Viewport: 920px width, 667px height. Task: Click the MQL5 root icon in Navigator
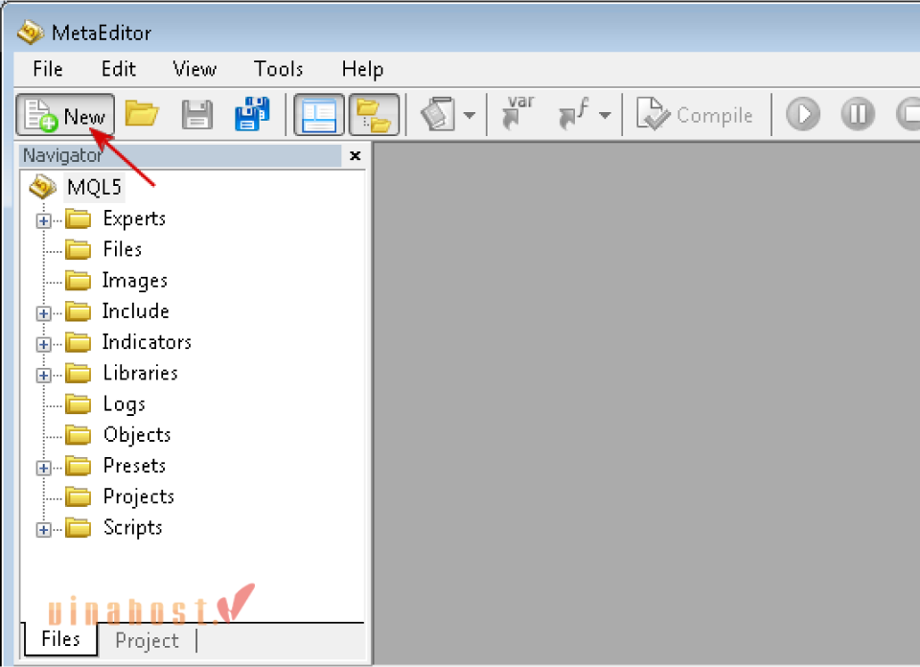[x=42, y=187]
